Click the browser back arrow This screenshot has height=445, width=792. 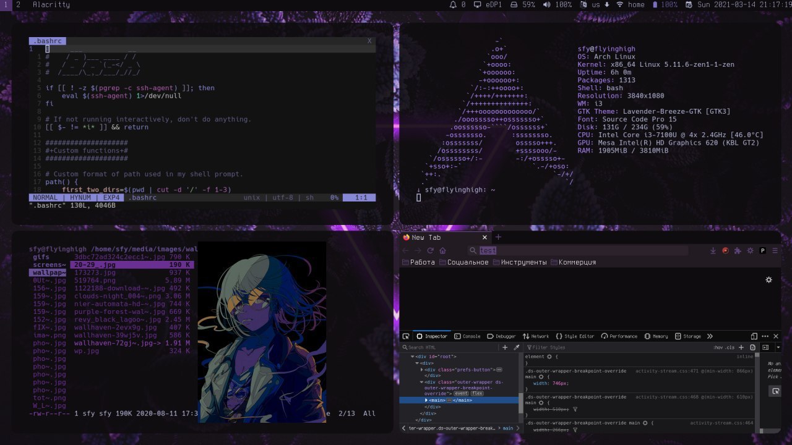(x=406, y=250)
